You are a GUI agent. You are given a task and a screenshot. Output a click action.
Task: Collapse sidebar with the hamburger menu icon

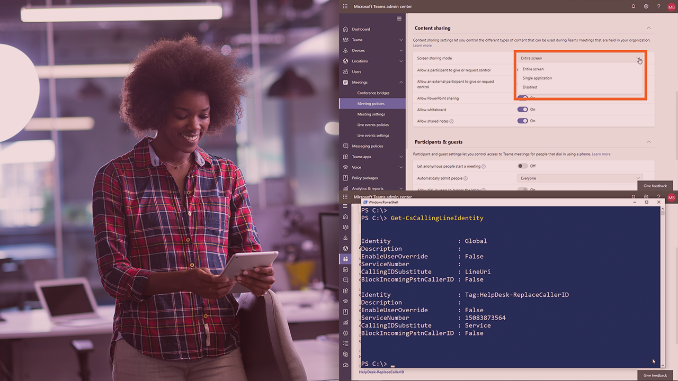tap(399, 19)
